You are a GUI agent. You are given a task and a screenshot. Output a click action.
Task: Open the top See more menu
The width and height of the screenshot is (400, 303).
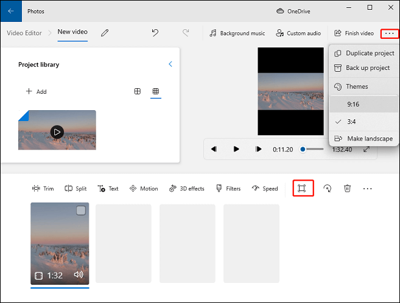pyautogui.click(x=389, y=33)
